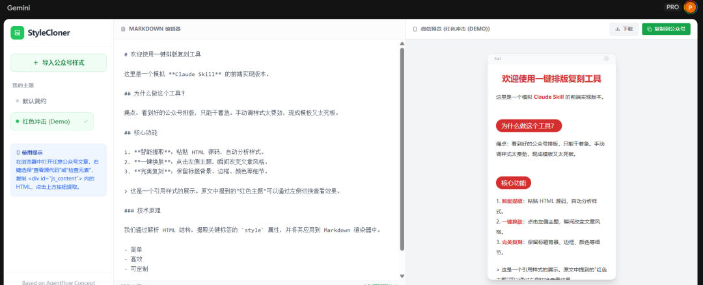Click the editor vertical scrollbar thumb
Screen dimensions: 703x285
coord(402,149)
